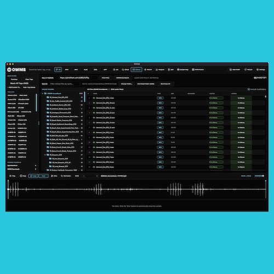The image size is (274, 274).
Task: Click the folder tree scrollbar
Action: [84, 97]
